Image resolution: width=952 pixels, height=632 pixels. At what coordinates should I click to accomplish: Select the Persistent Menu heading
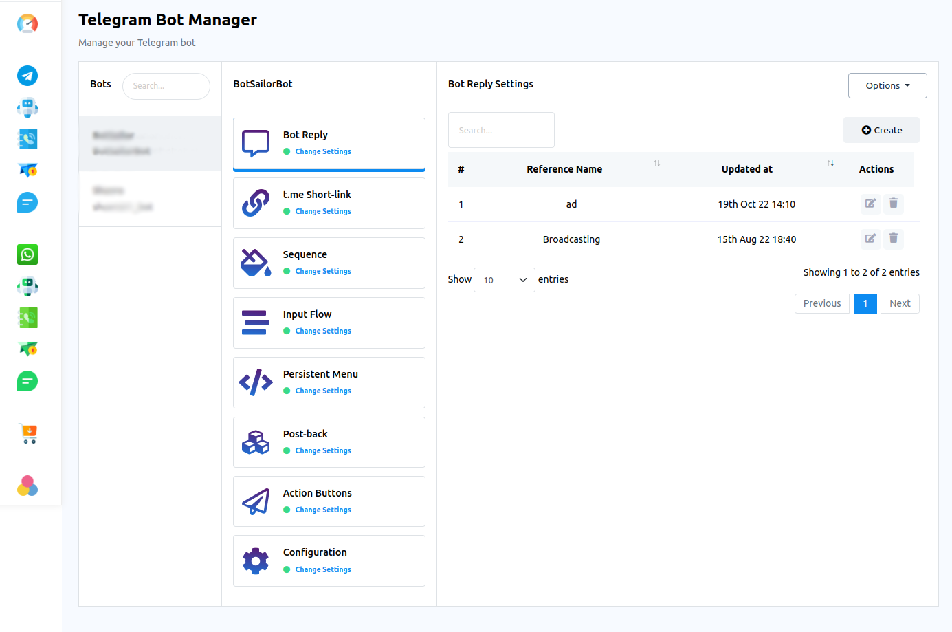[x=320, y=374]
